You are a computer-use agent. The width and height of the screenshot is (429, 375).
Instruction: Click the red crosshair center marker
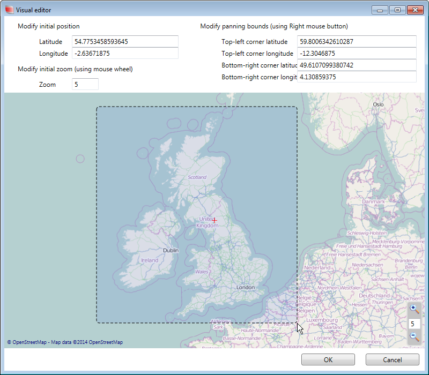[x=214, y=220]
